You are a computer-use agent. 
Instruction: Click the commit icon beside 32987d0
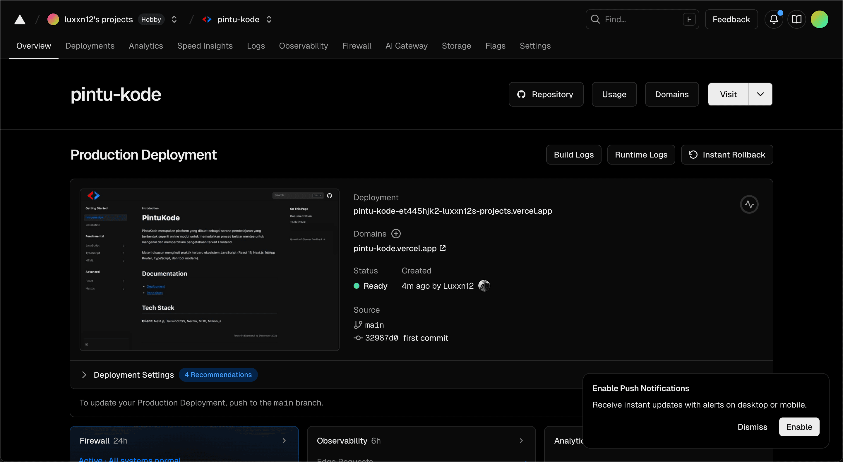(x=358, y=338)
